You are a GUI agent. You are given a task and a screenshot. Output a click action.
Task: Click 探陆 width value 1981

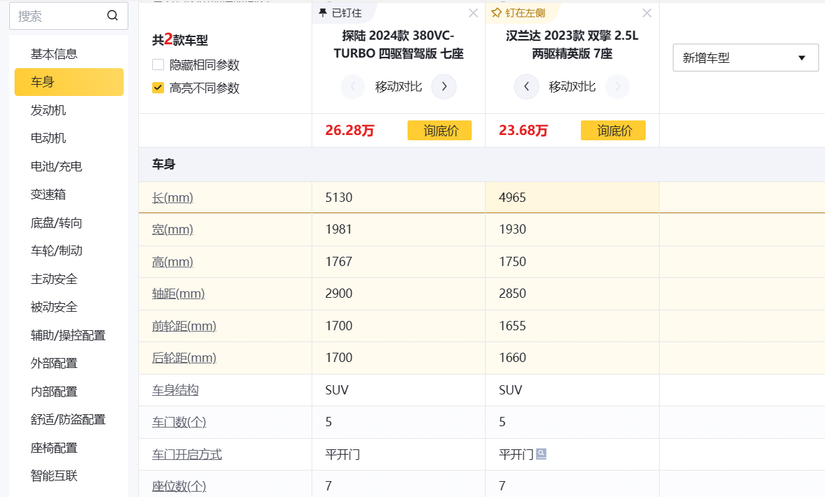[339, 230]
